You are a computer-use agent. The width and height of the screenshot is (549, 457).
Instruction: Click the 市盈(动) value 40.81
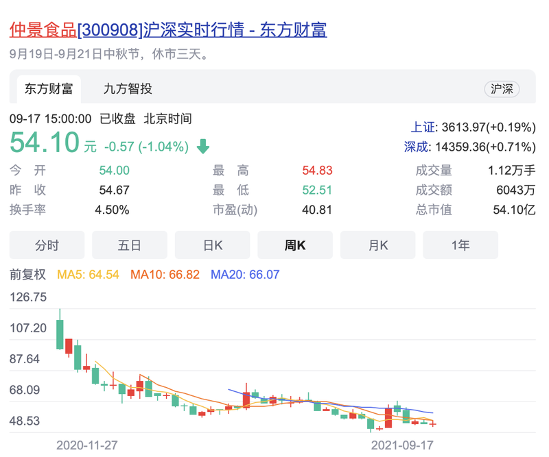[x=317, y=210]
